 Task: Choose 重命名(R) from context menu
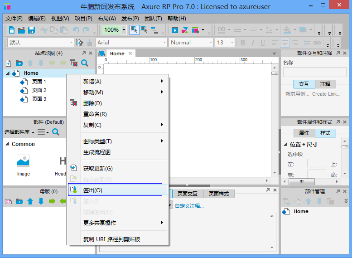(117, 114)
